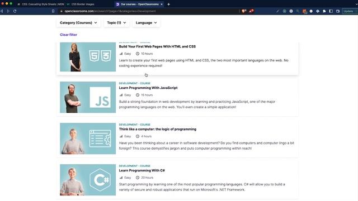Click the 20 hours clock icon
Screen dimensions: 358x201
(x=138, y=178)
